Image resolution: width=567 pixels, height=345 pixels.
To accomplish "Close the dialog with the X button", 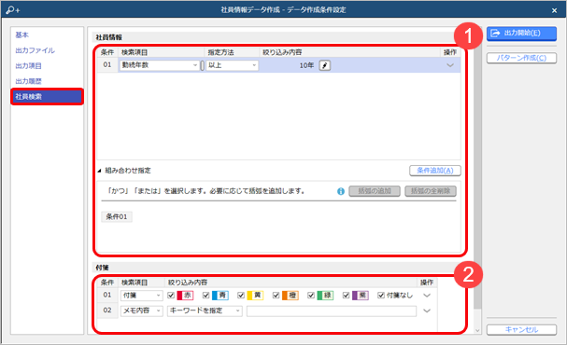I will pos(554,10).
